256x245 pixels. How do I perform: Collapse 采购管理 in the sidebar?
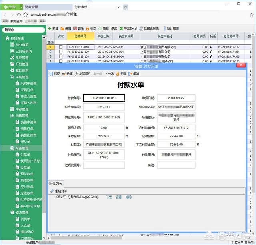point(20,77)
